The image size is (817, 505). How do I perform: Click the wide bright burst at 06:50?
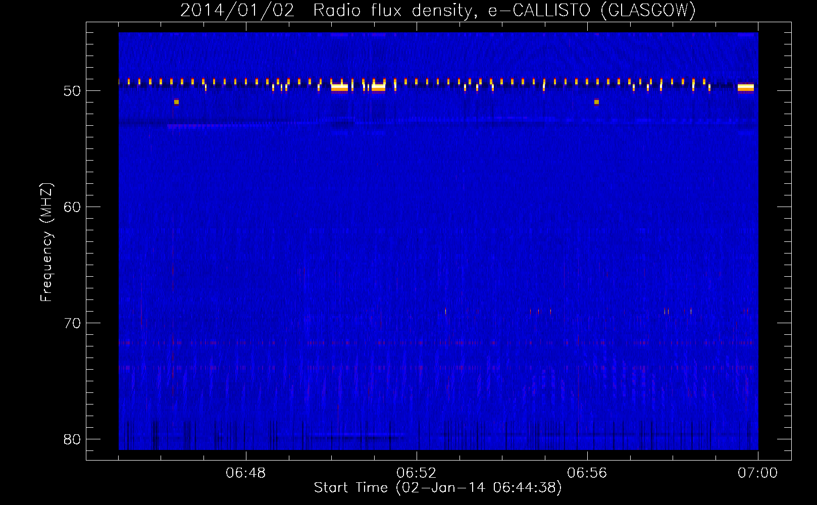pos(340,87)
